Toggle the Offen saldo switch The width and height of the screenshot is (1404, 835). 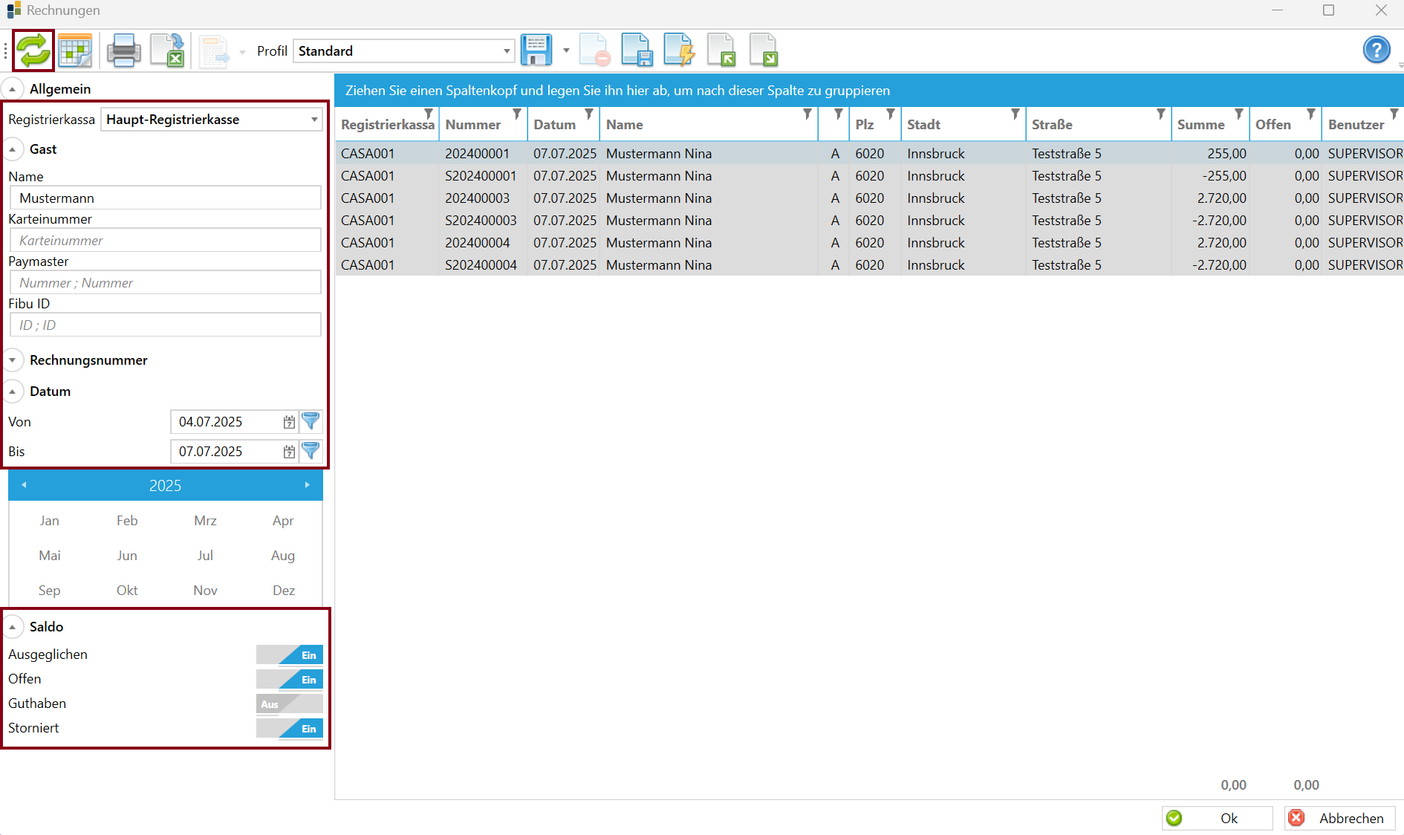(290, 680)
